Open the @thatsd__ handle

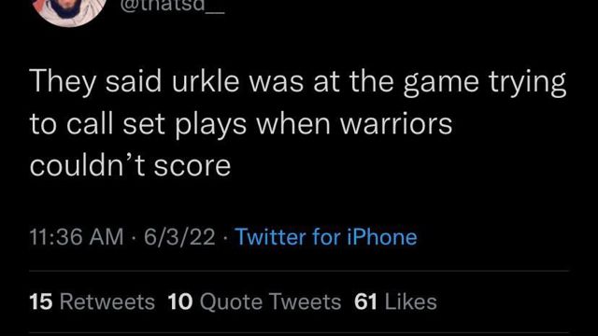[x=172, y=7]
